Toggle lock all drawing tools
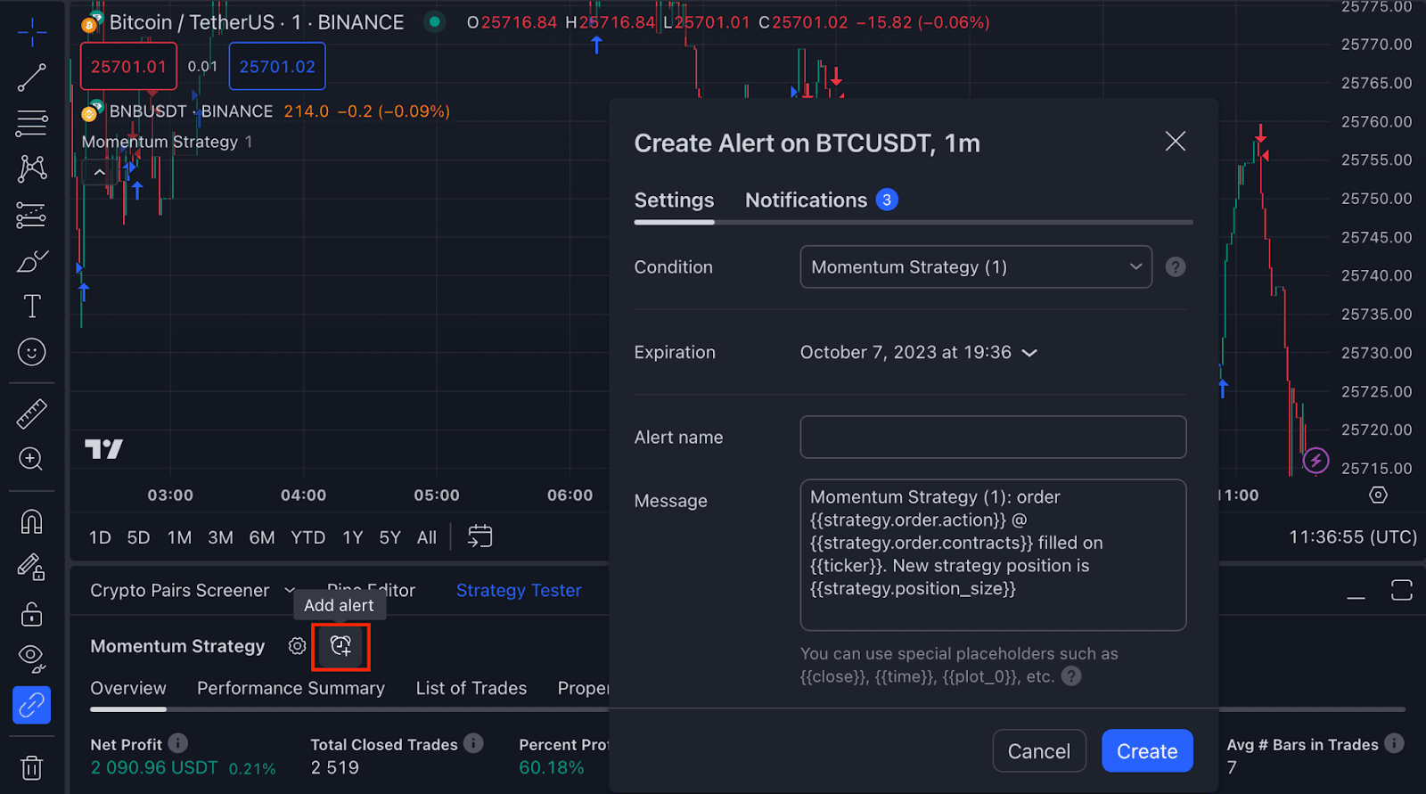Viewport: 1426px width, 794px height. tap(32, 614)
